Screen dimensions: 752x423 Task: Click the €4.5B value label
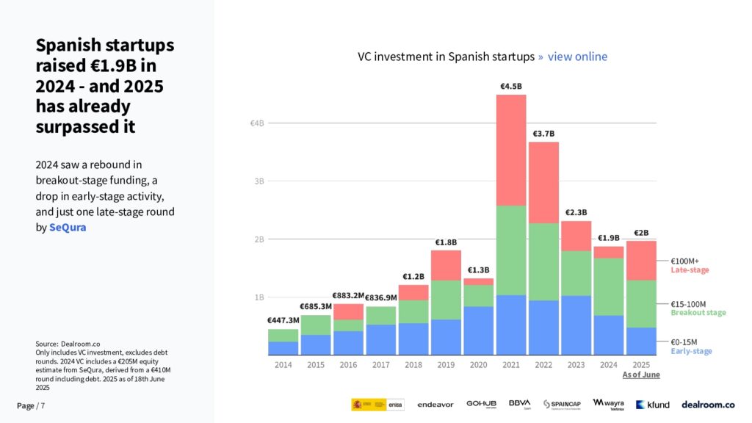[x=511, y=87]
